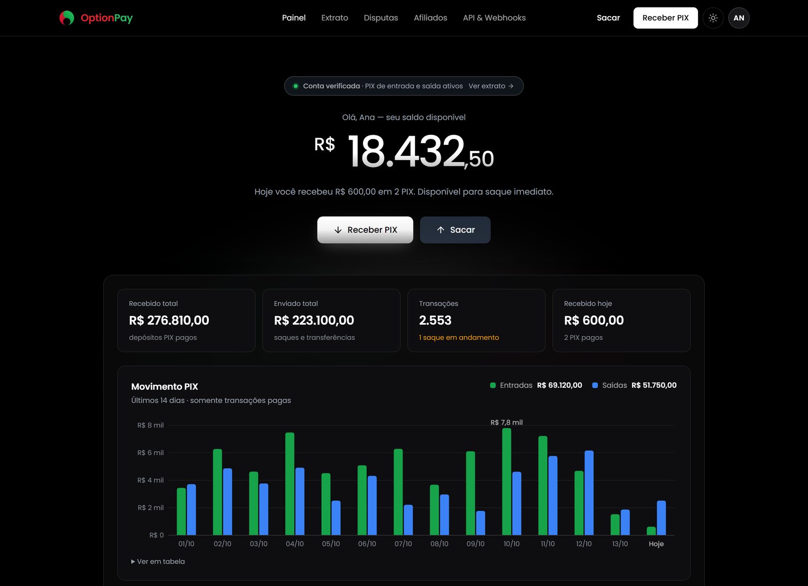
Task: Click the green Entradas bar for 10/10
Action: pos(507,482)
